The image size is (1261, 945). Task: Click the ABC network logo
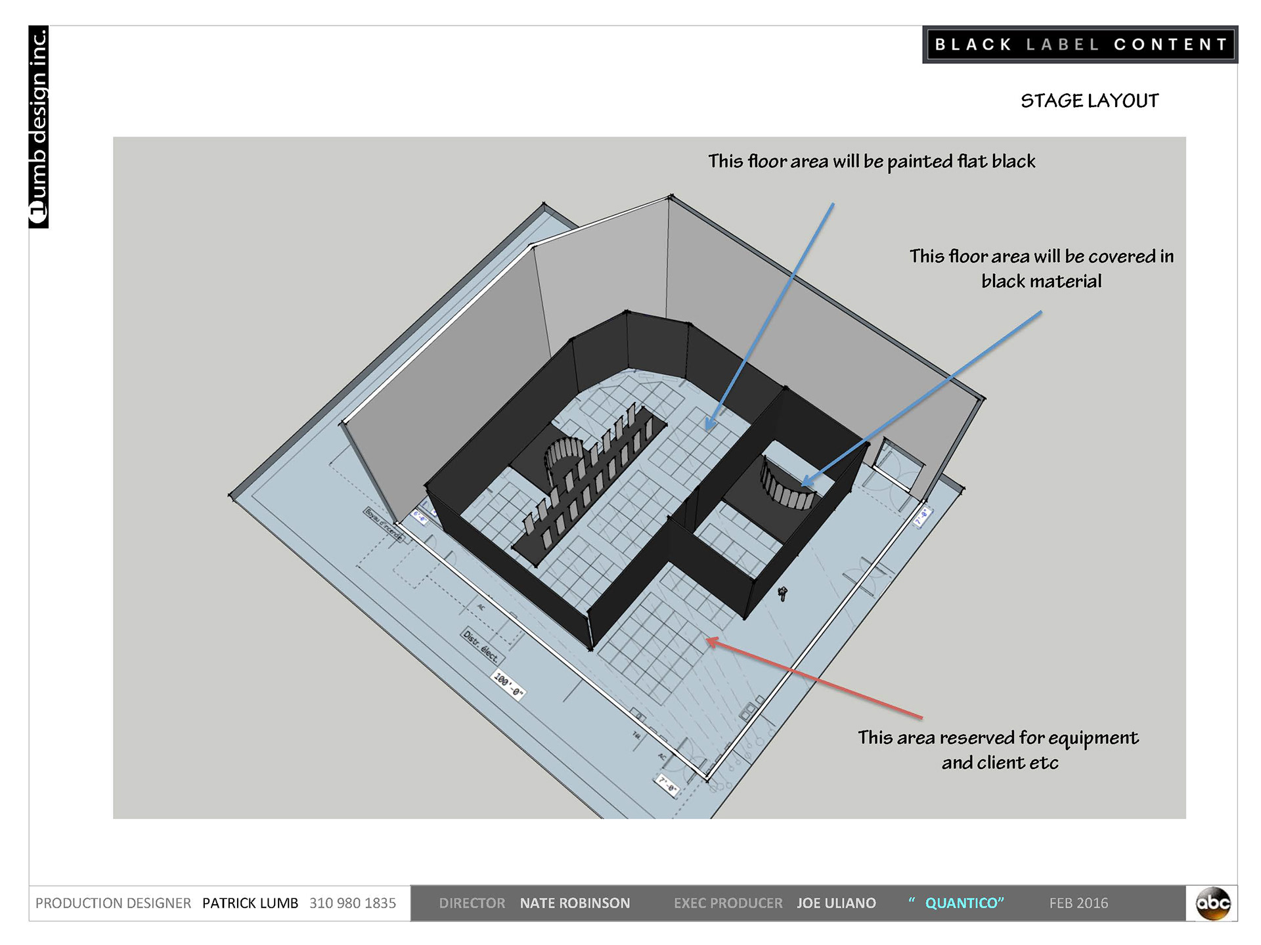point(1212,903)
